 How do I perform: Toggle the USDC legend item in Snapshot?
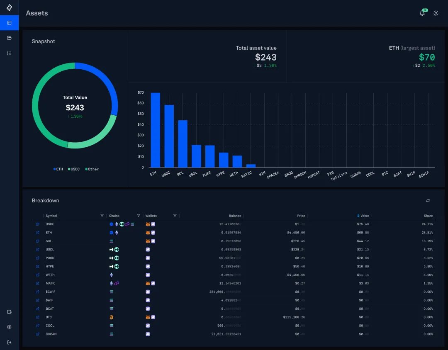click(x=73, y=169)
